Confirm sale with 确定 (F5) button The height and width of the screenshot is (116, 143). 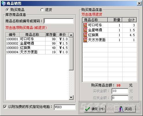(95, 109)
